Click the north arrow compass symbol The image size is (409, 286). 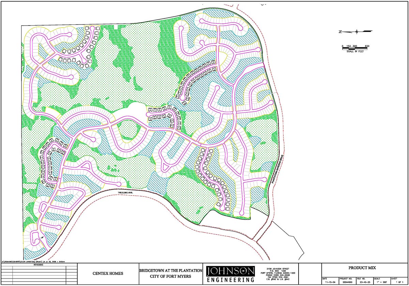pyautogui.click(x=356, y=32)
